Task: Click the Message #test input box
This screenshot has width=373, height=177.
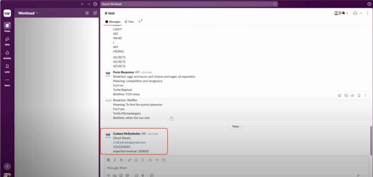Action: 237,168
